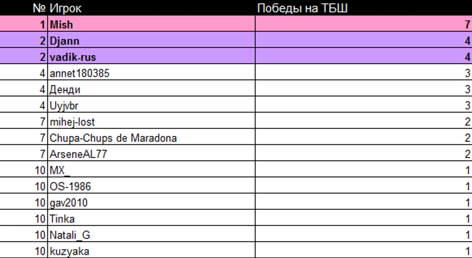
Task: Click the Chupa-Chups de Maradona cell
Action: [x=151, y=137]
